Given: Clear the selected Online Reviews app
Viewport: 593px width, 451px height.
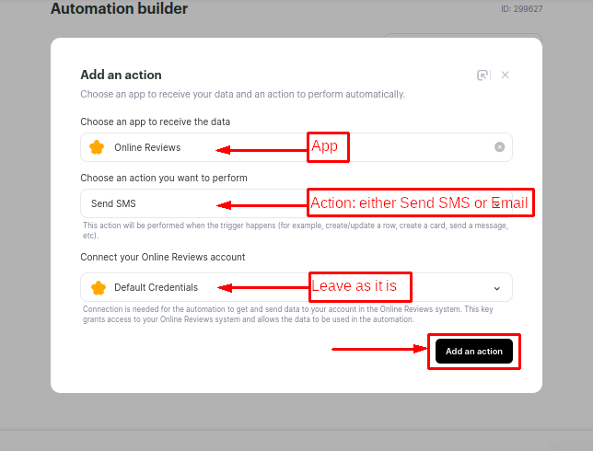Looking at the screenshot, I should pos(499,147).
